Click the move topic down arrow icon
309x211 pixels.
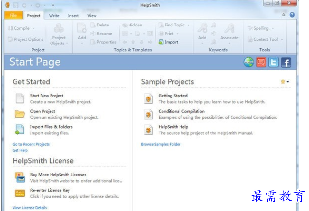coord(141,42)
